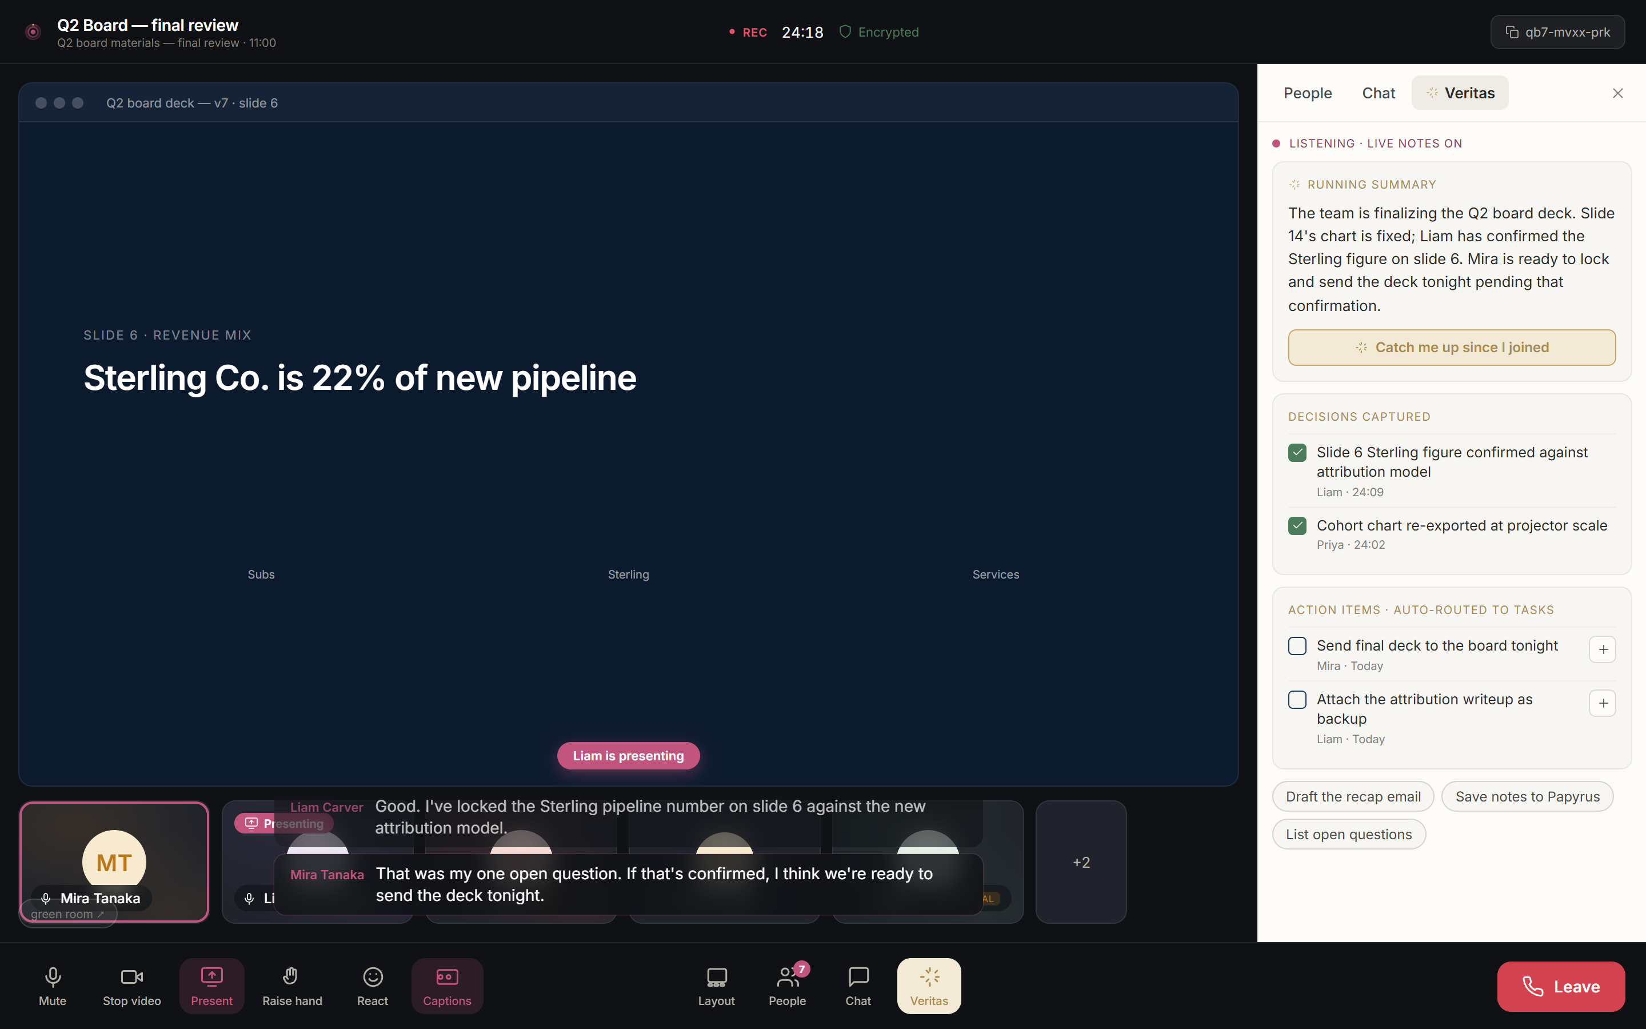Copy meeting code qb7-mvxx-prk
This screenshot has height=1029, width=1646.
[x=1557, y=32]
